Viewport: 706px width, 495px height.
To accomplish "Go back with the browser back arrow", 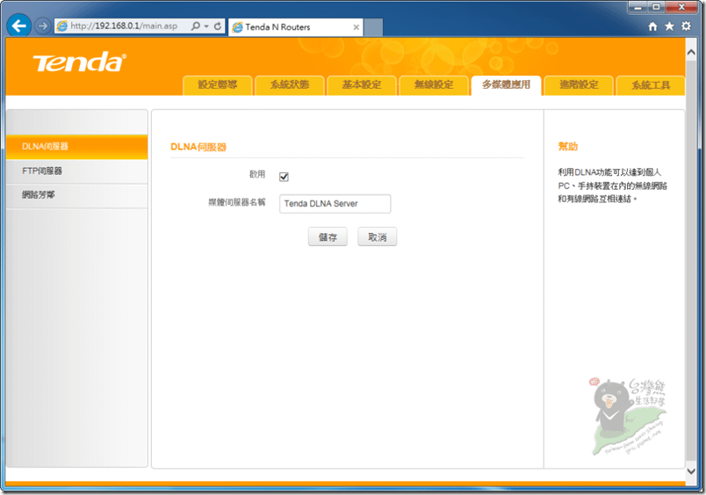I will click(x=19, y=25).
